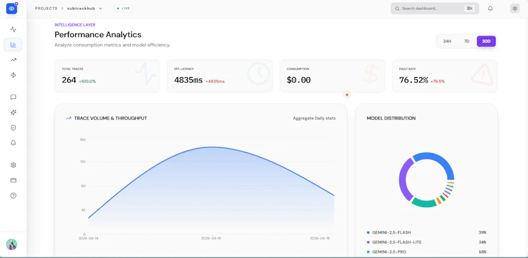The width and height of the screenshot is (528, 258).
Task: Click the 34% legend percentage
Action: point(482,242)
